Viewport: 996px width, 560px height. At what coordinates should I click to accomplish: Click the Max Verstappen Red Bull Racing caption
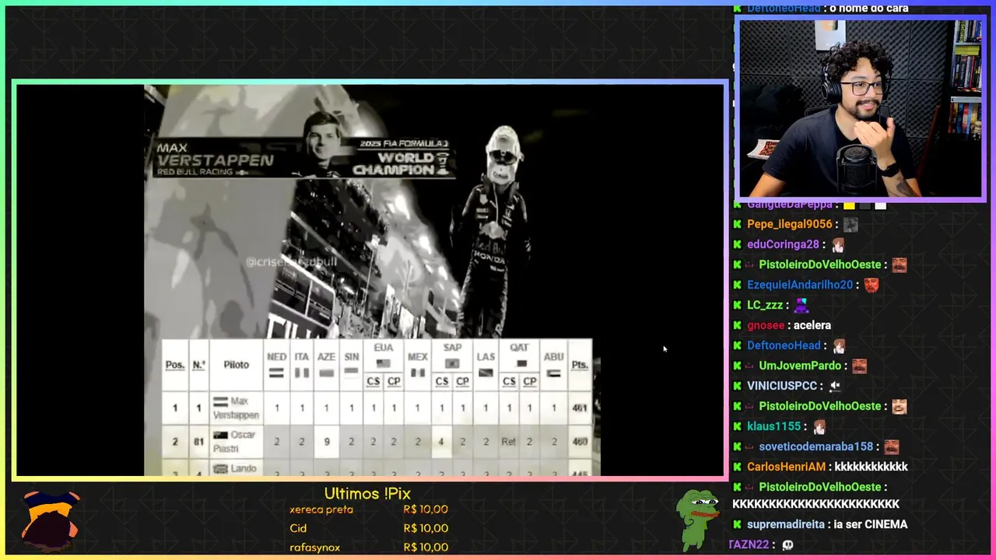click(215, 159)
